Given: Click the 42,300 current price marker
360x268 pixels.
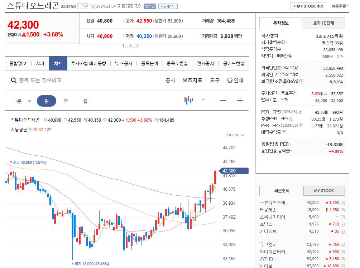Looking at the screenshot, I should coord(234,171).
